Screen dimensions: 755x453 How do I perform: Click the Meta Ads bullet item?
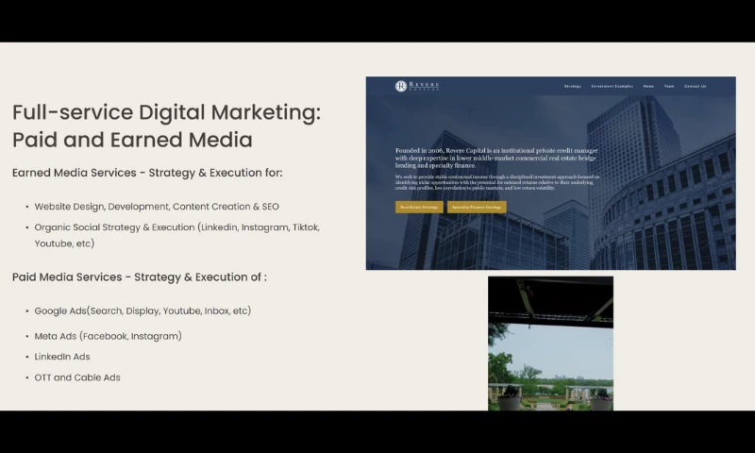pyautogui.click(x=108, y=336)
